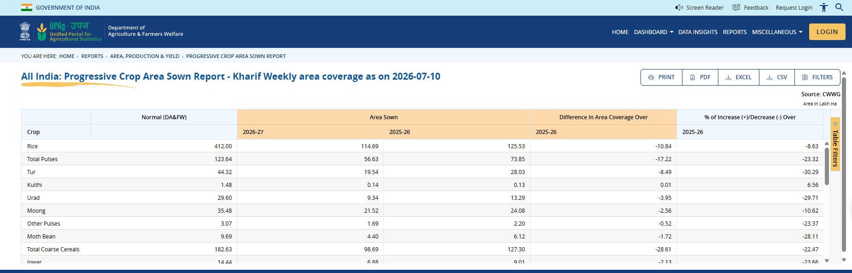Expand the DASHBOARD dropdown menu

tap(653, 32)
